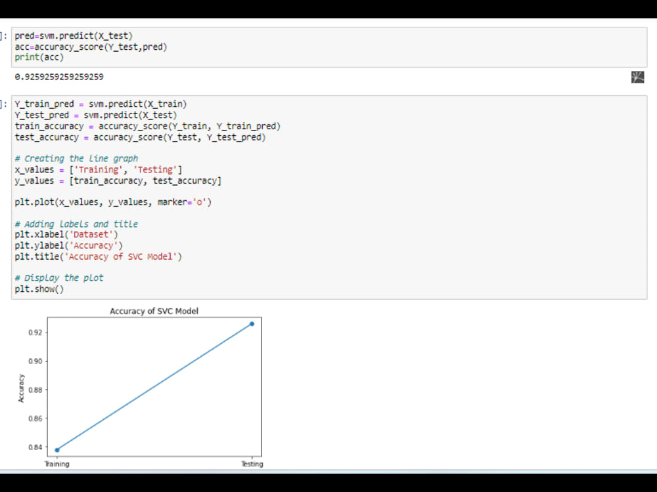
Task: Click the "plt.title('Accuracy of SVC Model')" line
Action: click(x=99, y=257)
